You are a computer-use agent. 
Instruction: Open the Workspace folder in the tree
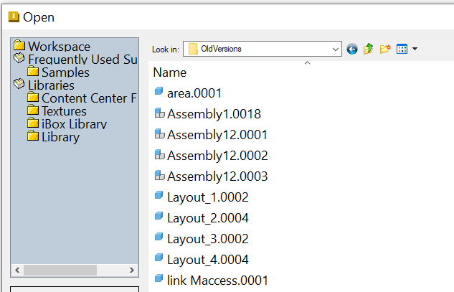tap(59, 47)
